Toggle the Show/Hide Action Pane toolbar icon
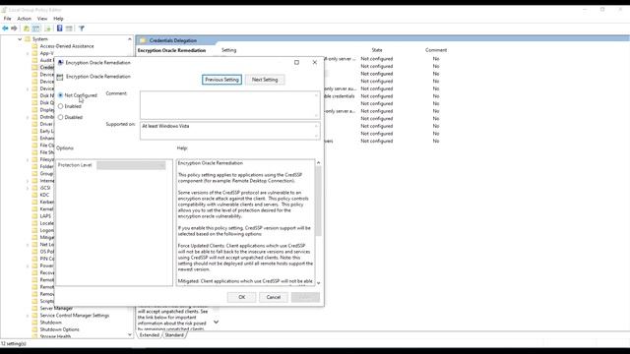 pos(69,29)
